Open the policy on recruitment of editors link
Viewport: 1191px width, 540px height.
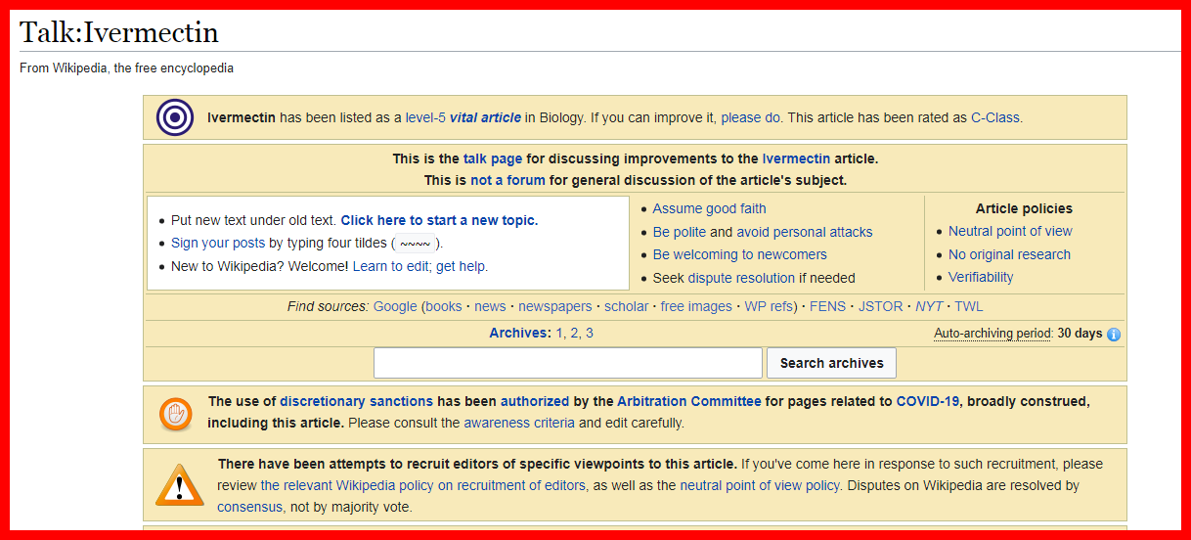pyautogui.click(x=423, y=485)
